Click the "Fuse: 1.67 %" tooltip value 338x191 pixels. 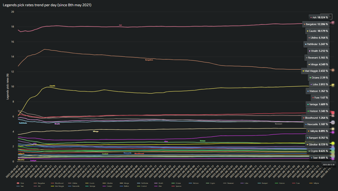pos(320,98)
